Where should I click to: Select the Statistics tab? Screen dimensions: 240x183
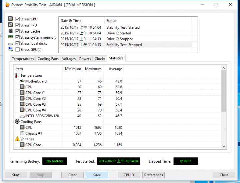click(x=116, y=58)
